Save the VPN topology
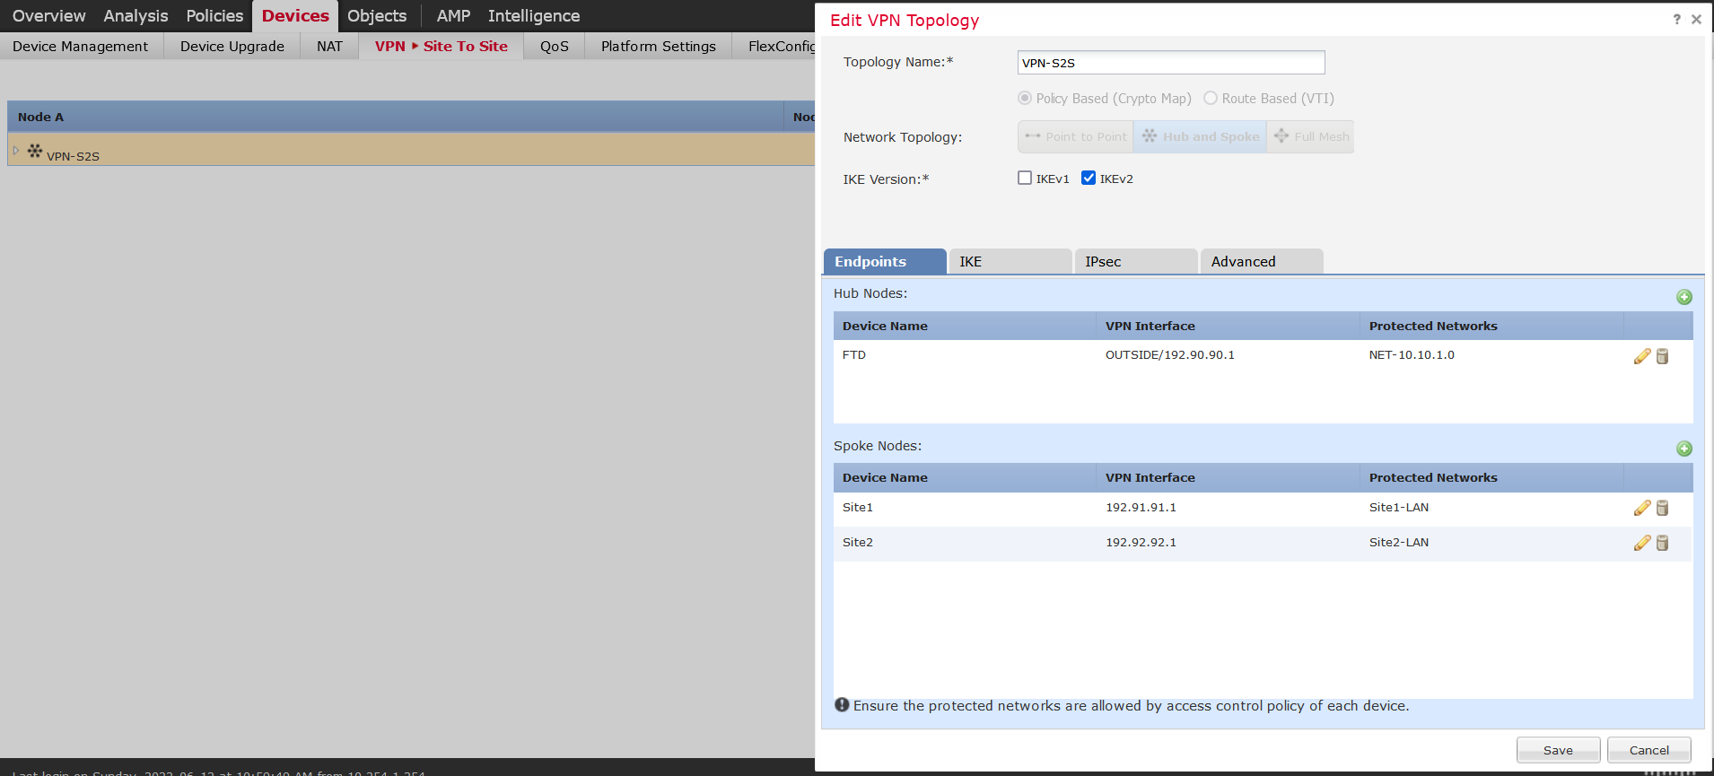This screenshot has width=1714, height=776. click(x=1558, y=750)
